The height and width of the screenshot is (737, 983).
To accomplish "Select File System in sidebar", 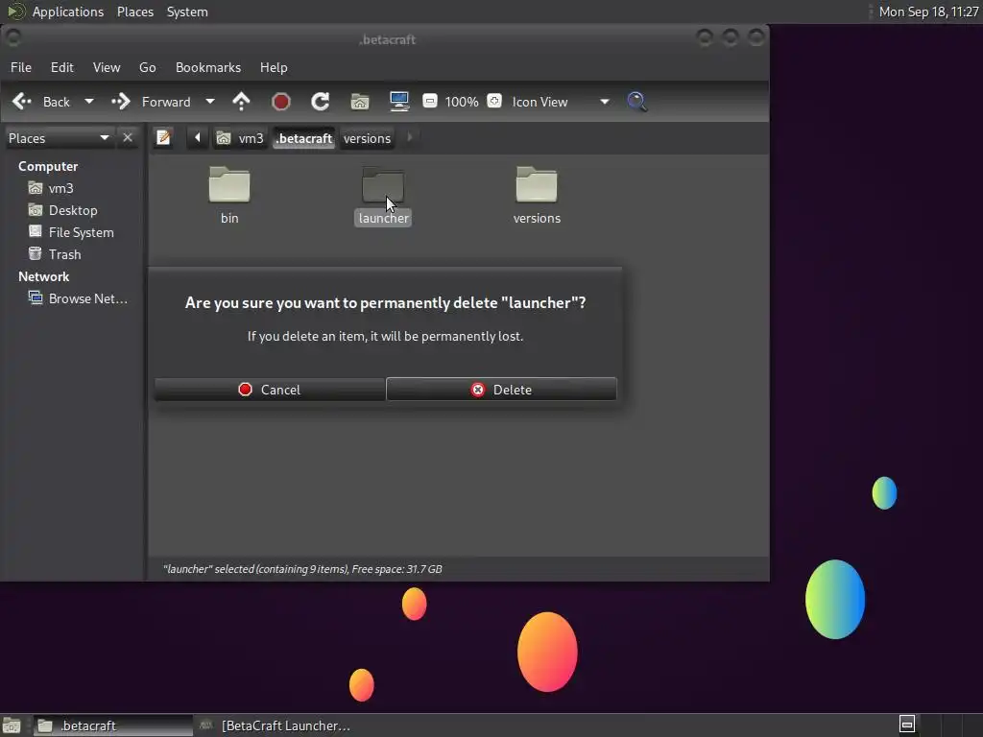I will (x=71, y=232).
